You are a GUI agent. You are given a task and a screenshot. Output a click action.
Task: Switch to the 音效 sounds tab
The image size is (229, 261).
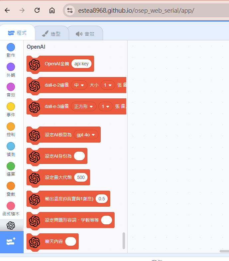click(x=85, y=34)
